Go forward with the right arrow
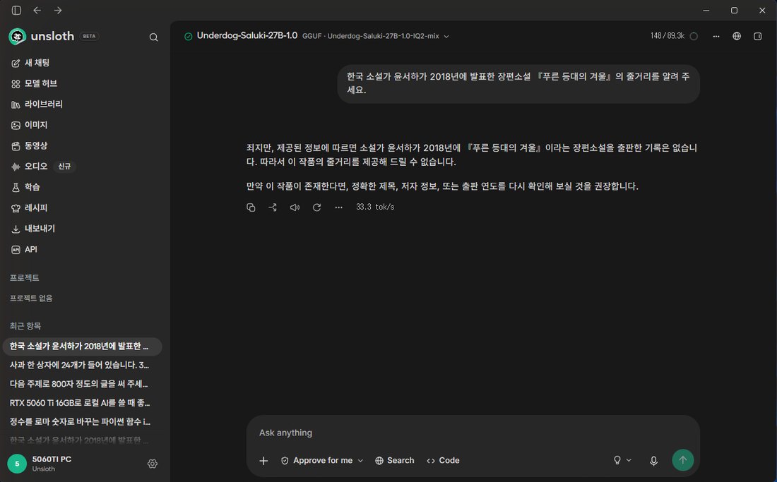 click(58, 11)
